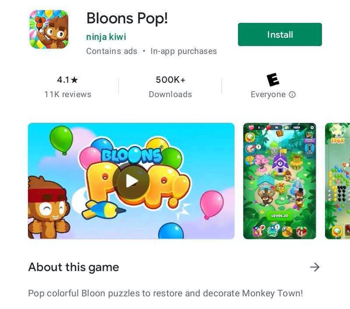Click the 500K+ download count

pos(170,79)
